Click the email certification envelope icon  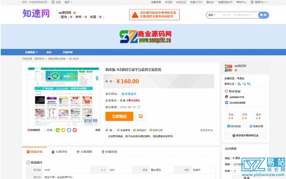click(x=244, y=84)
